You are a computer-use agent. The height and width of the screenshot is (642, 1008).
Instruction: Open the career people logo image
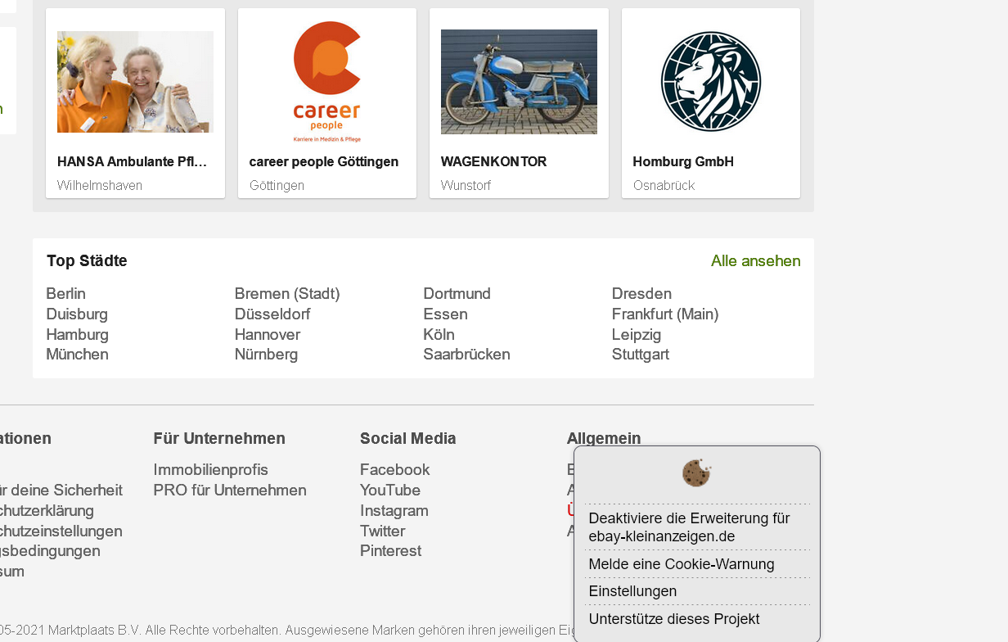coord(327,82)
